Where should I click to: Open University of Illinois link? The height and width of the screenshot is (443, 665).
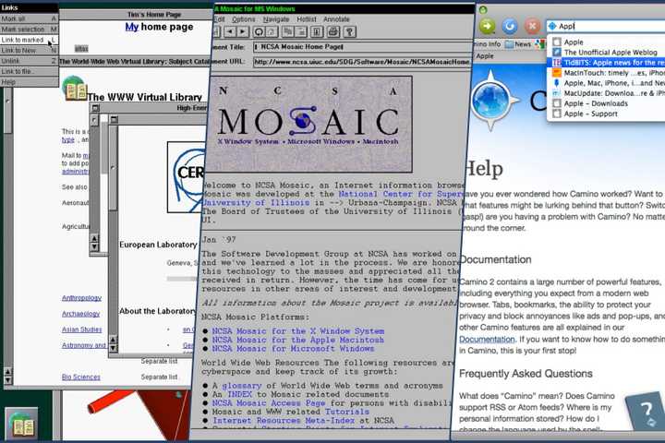click(255, 203)
